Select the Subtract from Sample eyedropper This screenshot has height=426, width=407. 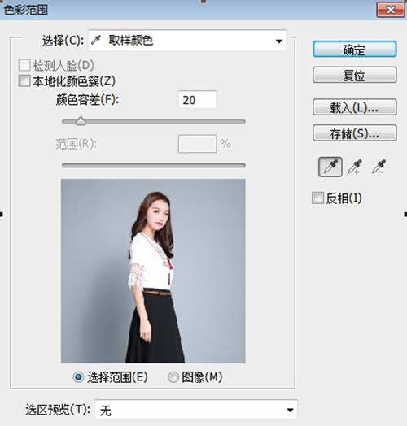379,167
